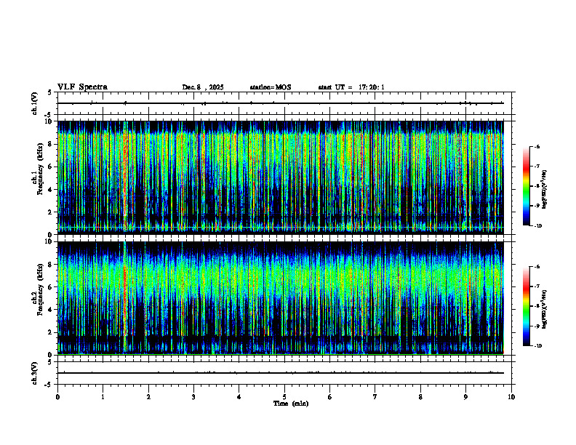This screenshot has width=576, height=445.
Task: Click the "-10" label on ch.2 color scale
Action: coord(537,346)
